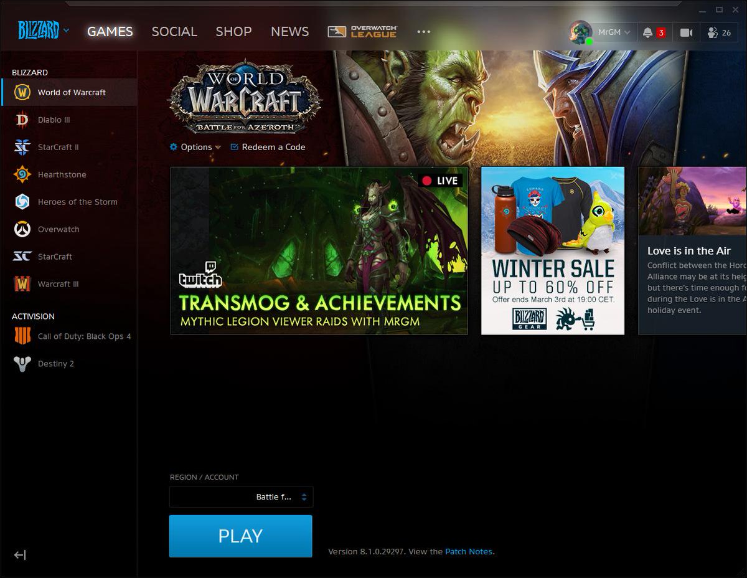Click the Blizzard Gear logo in sale banner
The width and height of the screenshot is (747, 578).
(530, 318)
